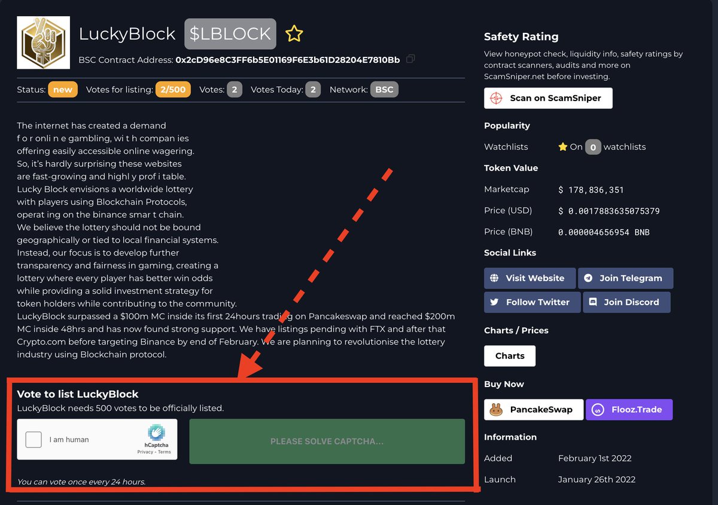This screenshot has width=718, height=505.
Task: Click the Launch date January 26th 2022
Action: tap(597, 479)
